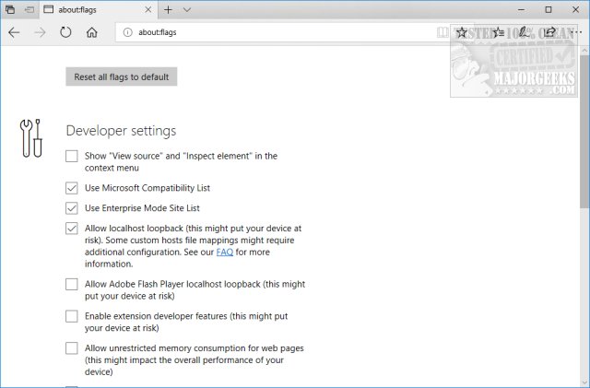Enable Adobe Flash Player localhost loopback
Image resolution: width=590 pixels, height=388 pixels.
[72, 285]
